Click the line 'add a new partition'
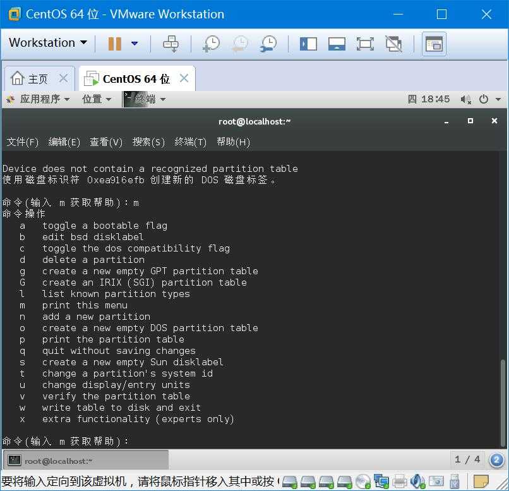The height and width of the screenshot is (491, 509). tap(96, 317)
